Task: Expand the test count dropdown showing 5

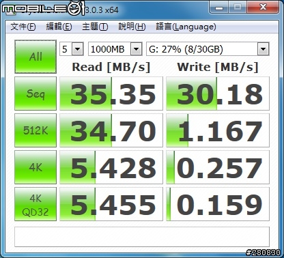Action: pos(78,49)
